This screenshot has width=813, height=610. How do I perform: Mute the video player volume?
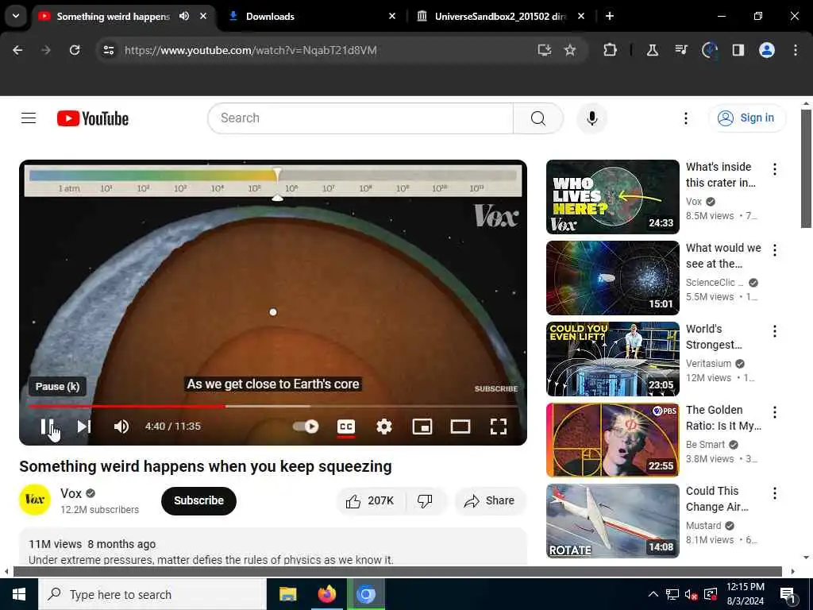pyautogui.click(x=121, y=427)
